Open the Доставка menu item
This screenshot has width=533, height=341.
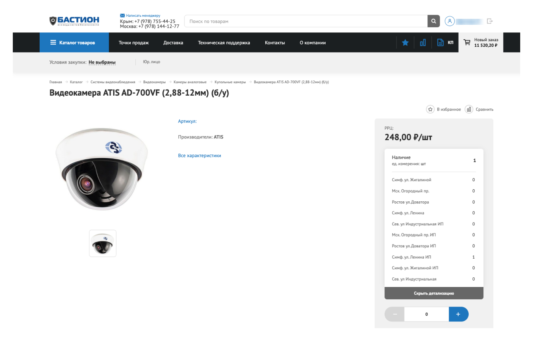tap(173, 42)
